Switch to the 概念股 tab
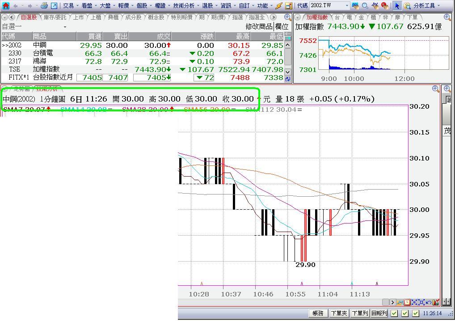The width and height of the screenshot is (455, 321). point(156,17)
